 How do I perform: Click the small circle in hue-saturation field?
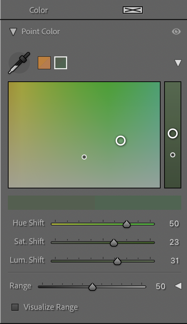(84, 157)
